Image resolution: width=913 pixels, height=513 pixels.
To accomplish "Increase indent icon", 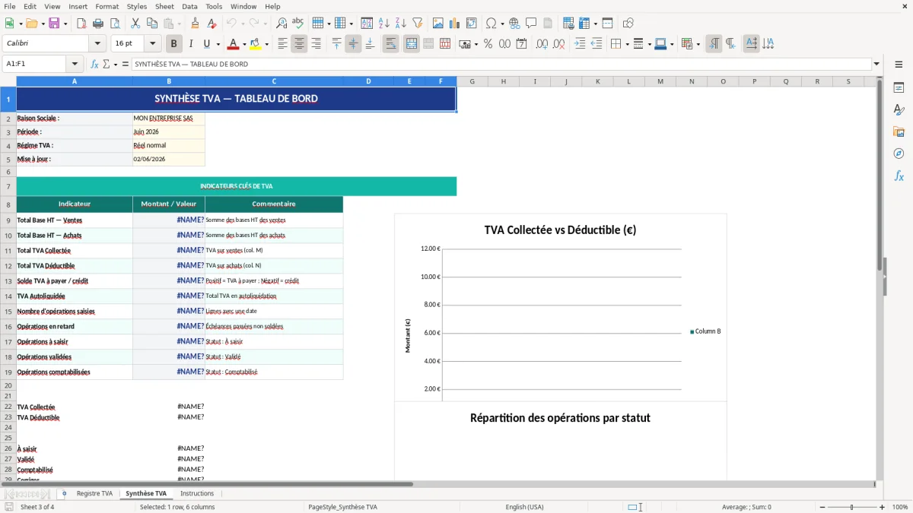I will pyautogui.click(x=580, y=44).
